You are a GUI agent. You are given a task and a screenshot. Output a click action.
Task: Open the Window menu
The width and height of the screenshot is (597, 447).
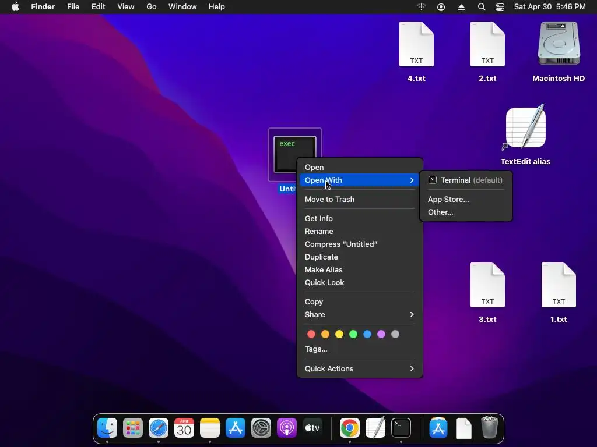click(x=182, y=7)
